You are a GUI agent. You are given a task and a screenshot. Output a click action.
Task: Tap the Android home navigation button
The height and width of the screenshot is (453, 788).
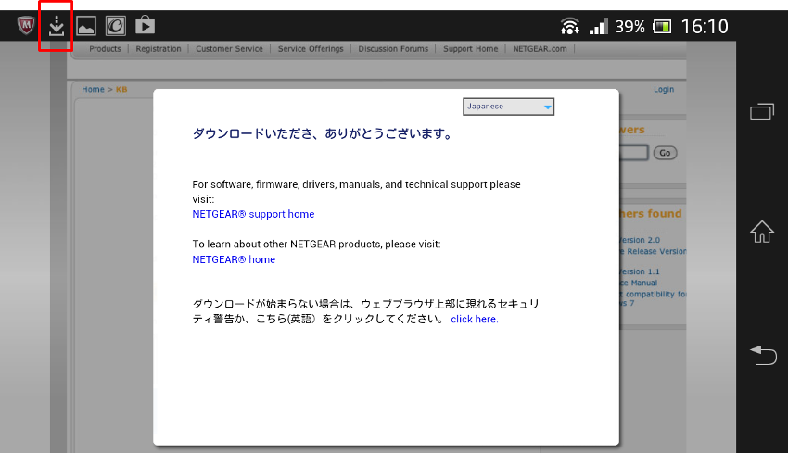pos(762,232)
